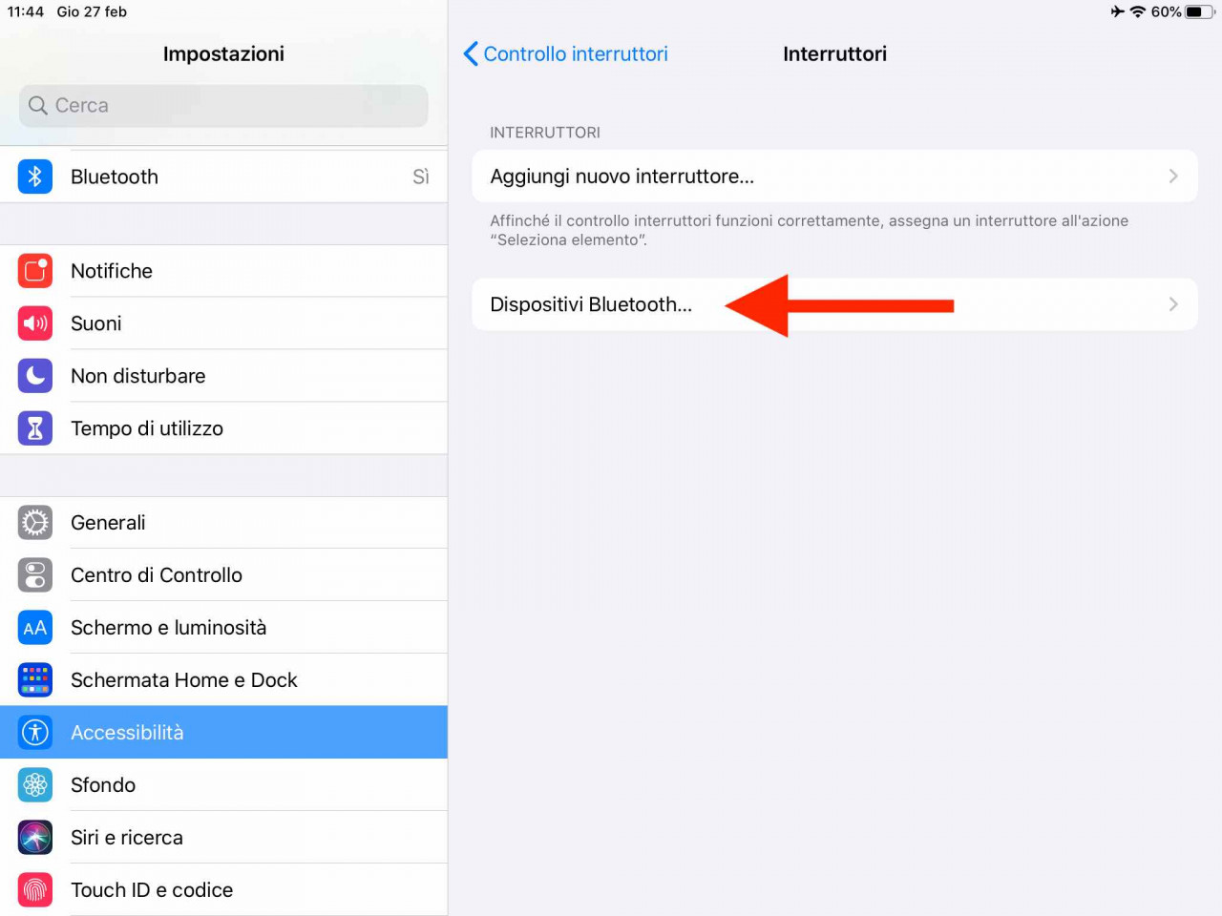Go back via Controllo interruttori chevron
Image resolution: width=1222 pixels, height=916 pixels.
[471, 53]
